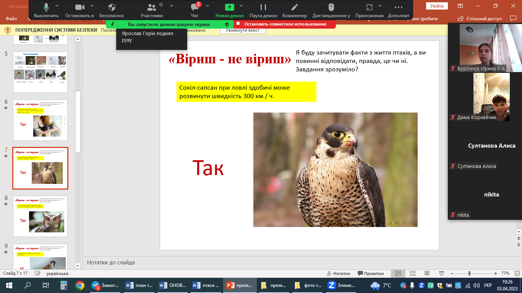Switch to Word document «птахи ...»
Image resolution: width=522 pixels, height=293 pixels.
(x=206, y=285)
